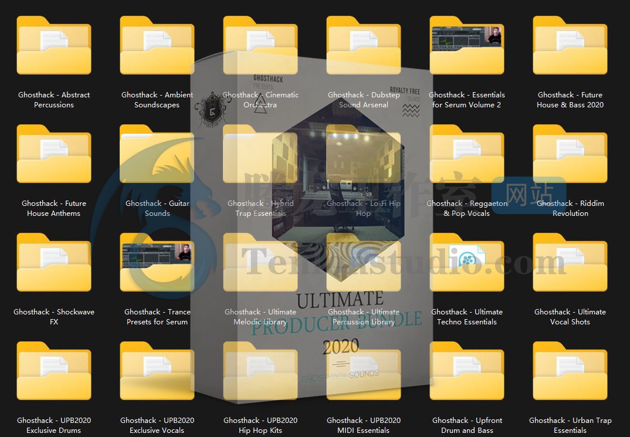Viewport: 630px width, 437px height.
Task: Open the Future House Anthems folder icon
Action: pyautogui.click(x=54, y=154)
